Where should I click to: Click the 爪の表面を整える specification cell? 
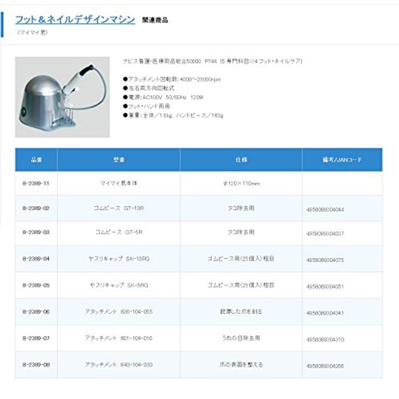(x=241, y=365)
